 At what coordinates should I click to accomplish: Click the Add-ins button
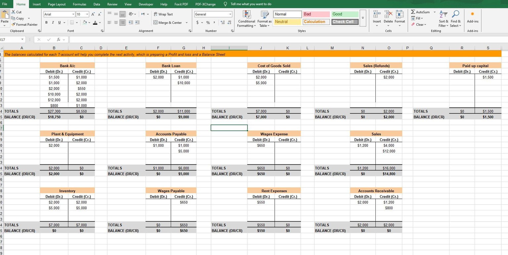(473, 17)
